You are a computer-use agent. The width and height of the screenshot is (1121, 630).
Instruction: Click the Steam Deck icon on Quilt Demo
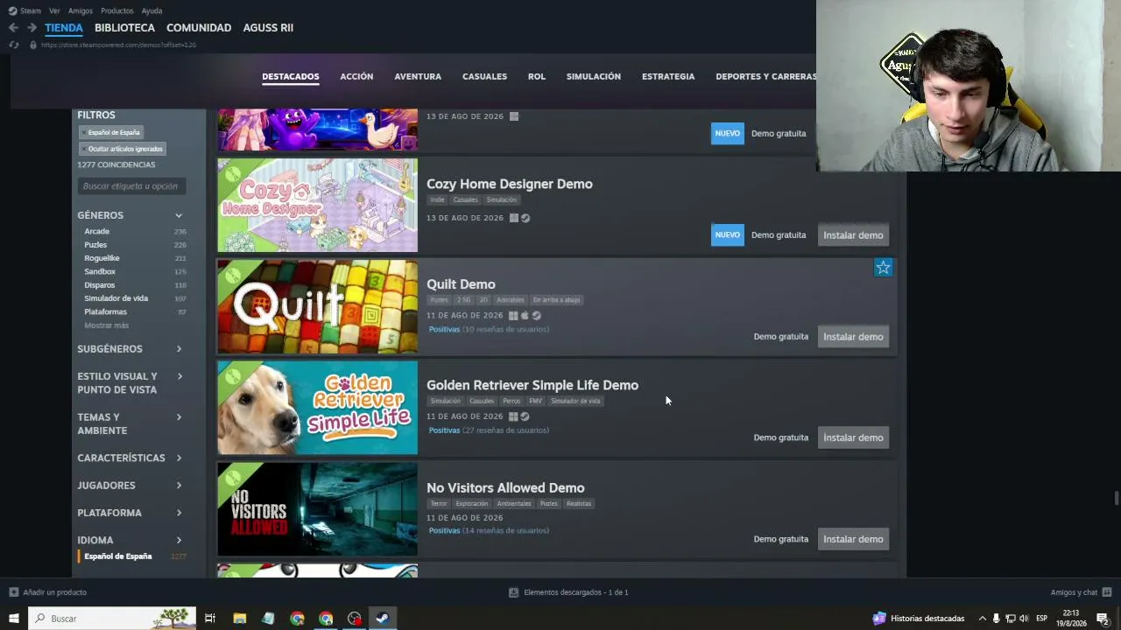(x=537, y=316)
